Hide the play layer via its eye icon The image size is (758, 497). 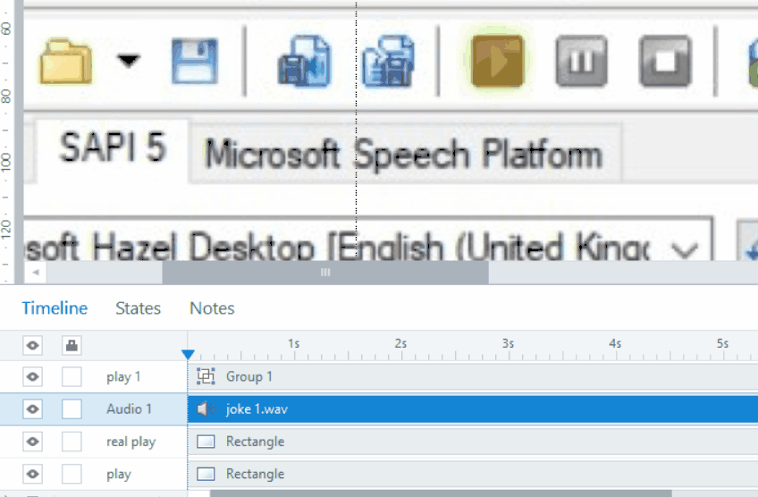click(32, 475)
